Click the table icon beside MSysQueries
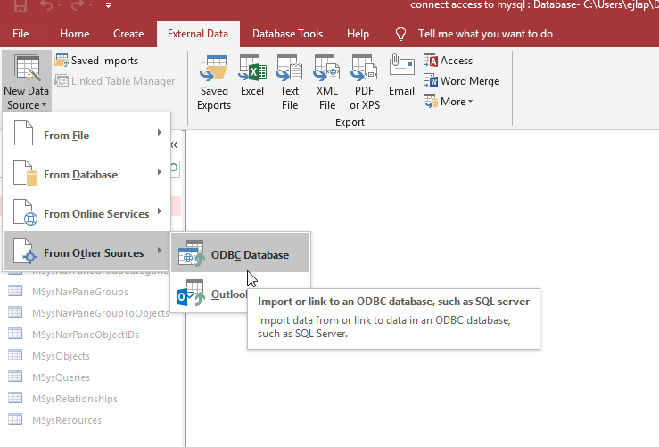 click(15, 377)
